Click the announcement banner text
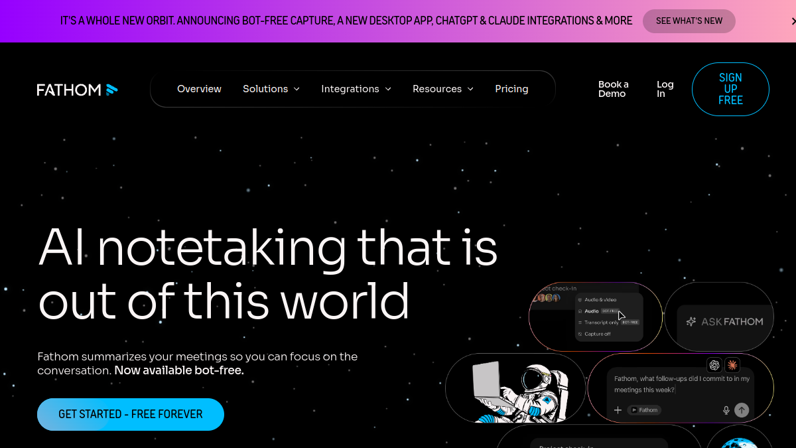Screen dimensions: 796x448 click(x=346, y=21)
